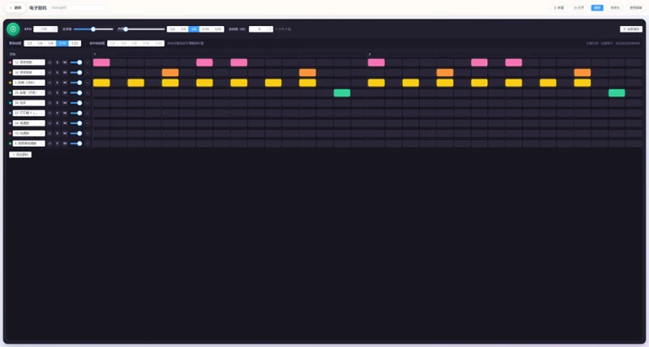Select 1/32 in the group with 1/8 active
Viewport: 649px width, 347px height.
[217, 29]
